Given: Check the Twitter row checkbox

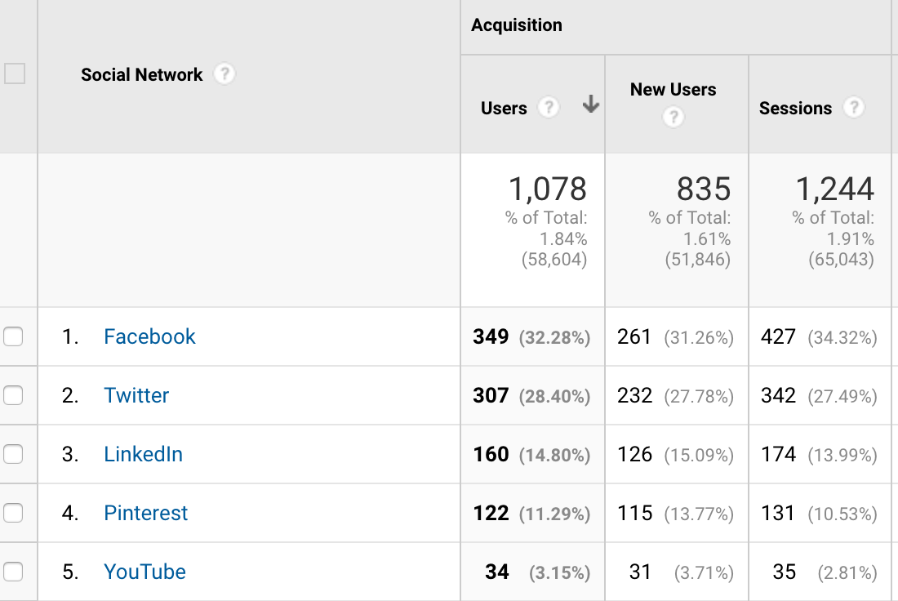Looking at the screenshot, I should click(x=13, y=395).
